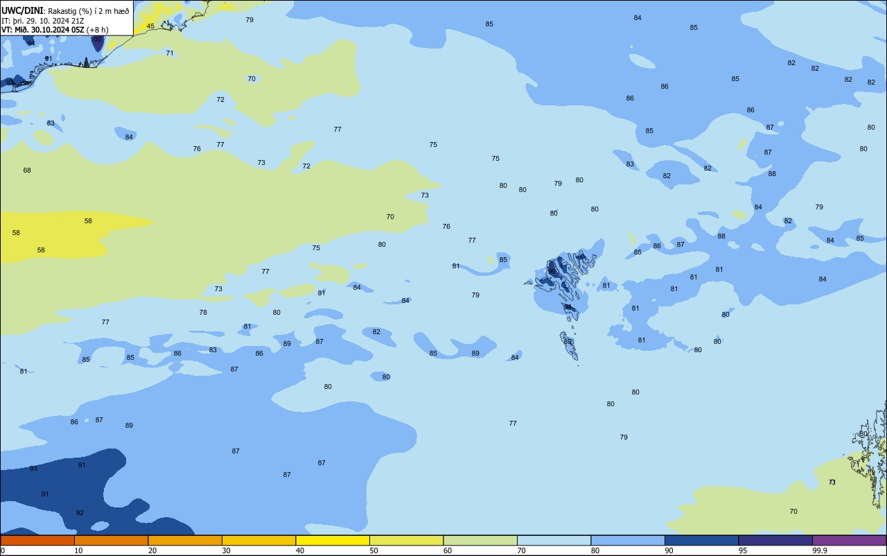Click the orange 10–20 legend swatch
The width and height of the screenshot is (887, 556).
pyautogui.click(x=111, y=540)
